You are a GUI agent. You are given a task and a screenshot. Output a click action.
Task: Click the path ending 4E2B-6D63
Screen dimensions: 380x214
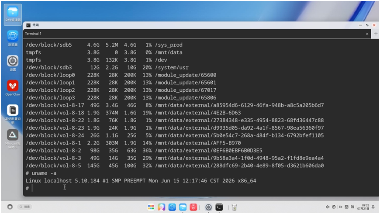198,113
